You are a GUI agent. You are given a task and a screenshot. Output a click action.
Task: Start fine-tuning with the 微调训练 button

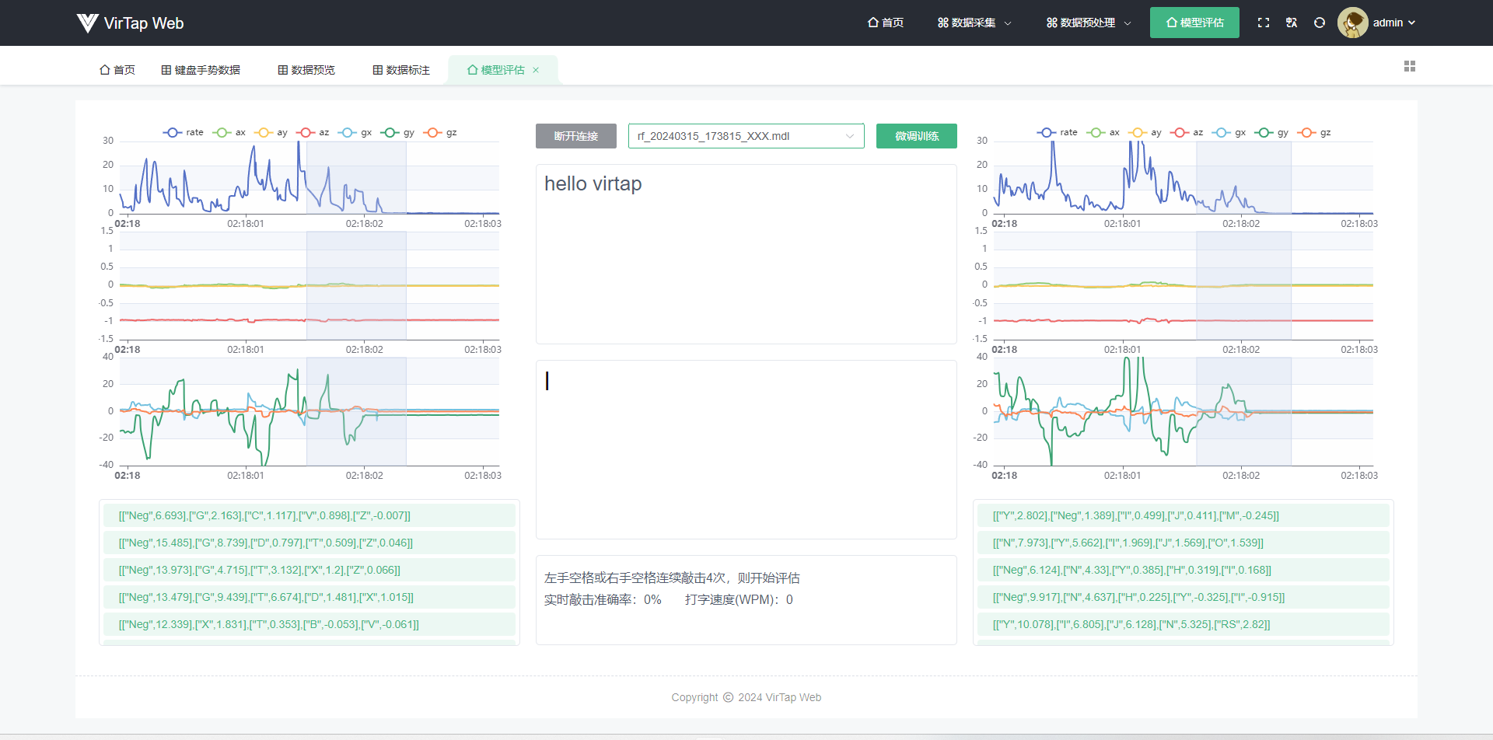(x=916, y=135)
